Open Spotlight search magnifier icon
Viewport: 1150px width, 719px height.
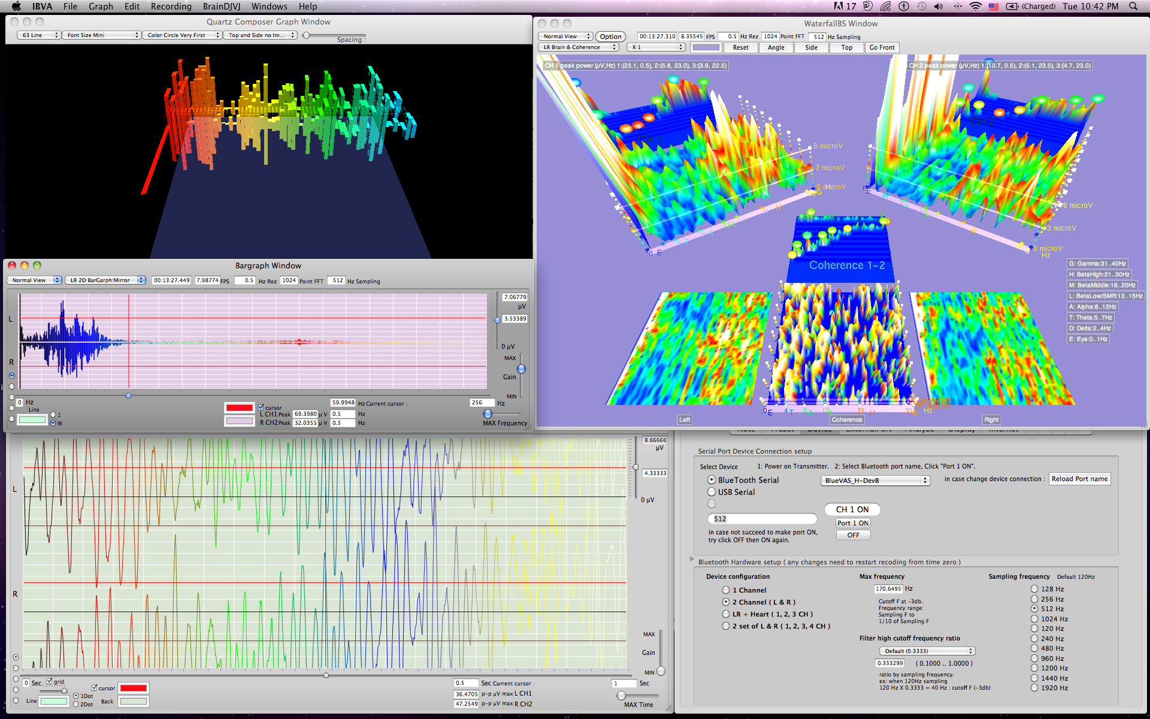tap(1133, 7)
